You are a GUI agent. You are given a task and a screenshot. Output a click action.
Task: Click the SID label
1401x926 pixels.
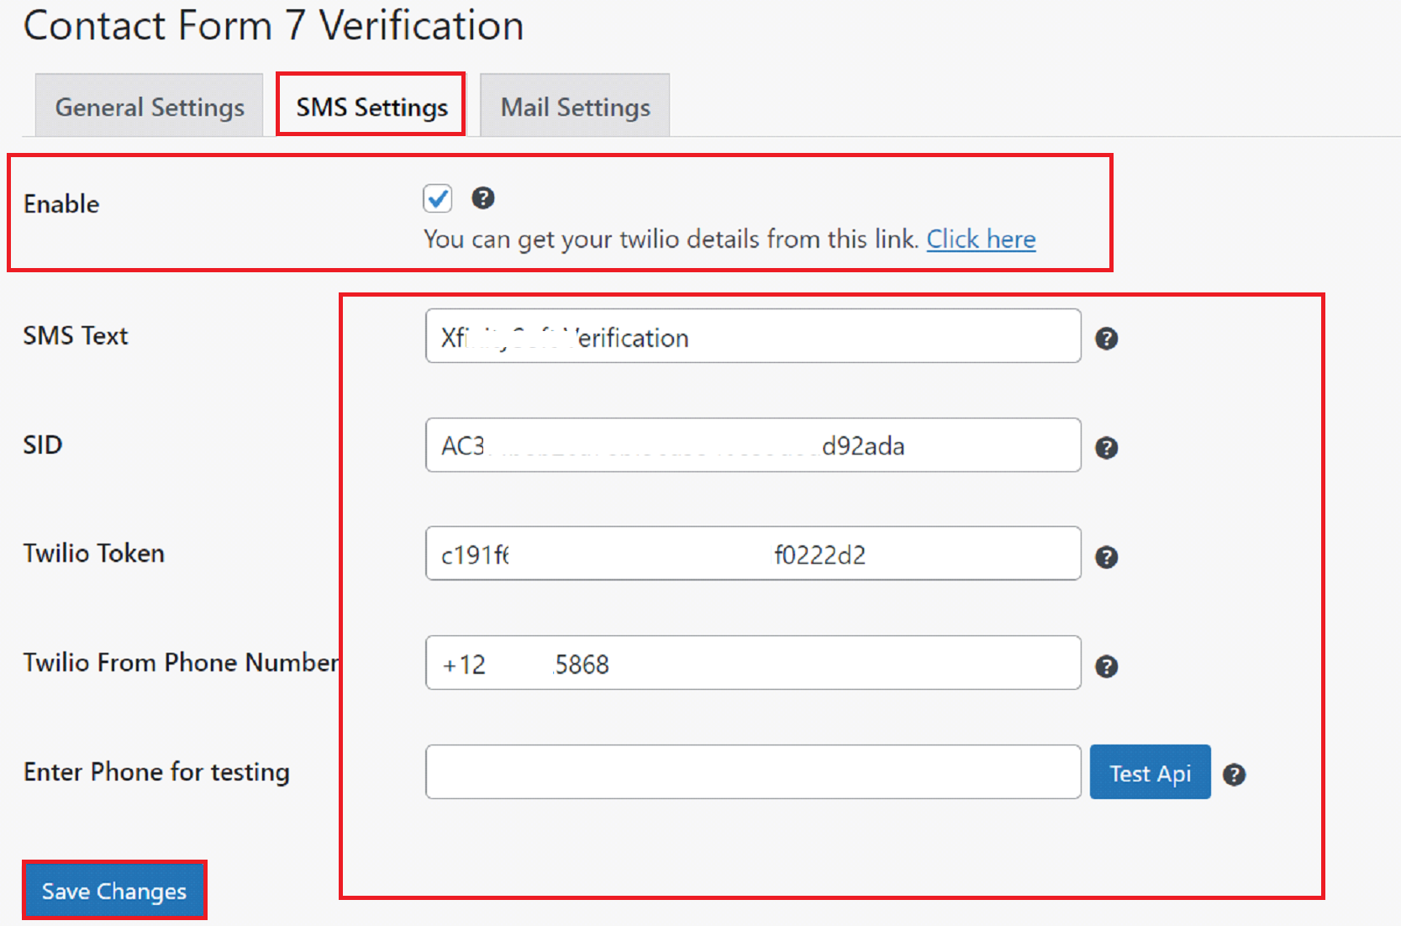click(42, 445)
